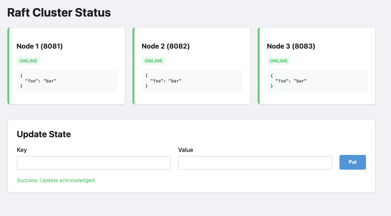Click the JSON state block of Node 2
Viewport: 391px width, 216px height.
tap(192, 81)
